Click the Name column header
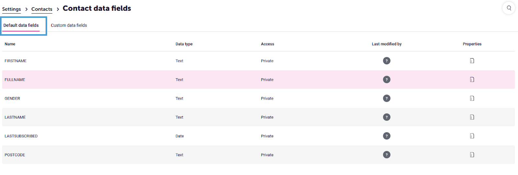Screen dimensions: 518x175 10,44
